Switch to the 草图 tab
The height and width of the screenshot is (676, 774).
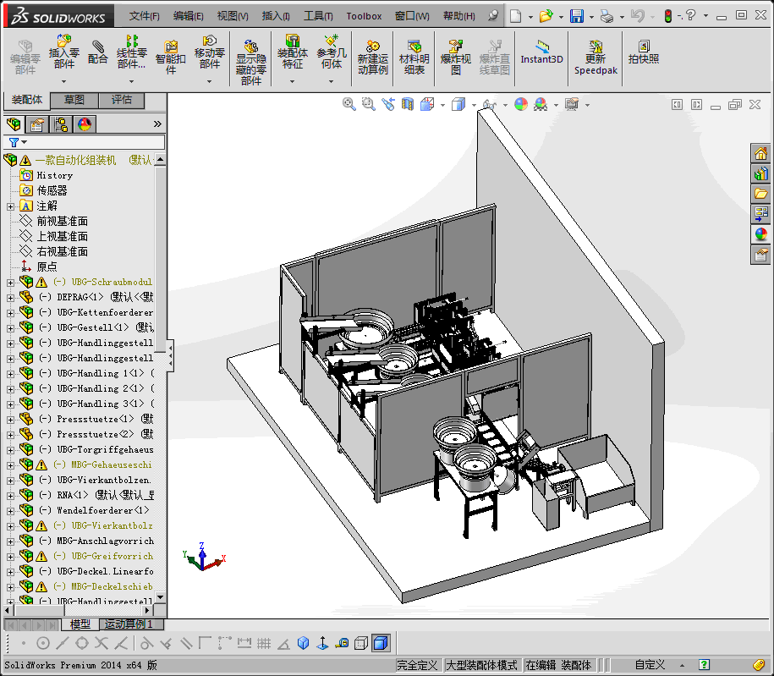[x=74, y=100]
